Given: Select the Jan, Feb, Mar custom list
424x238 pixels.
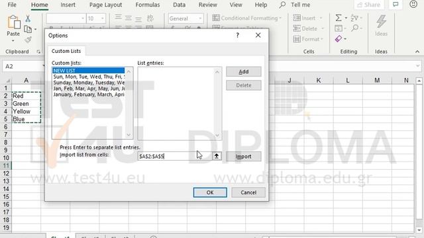Looking at the screenshot, I should click(89, 89).
